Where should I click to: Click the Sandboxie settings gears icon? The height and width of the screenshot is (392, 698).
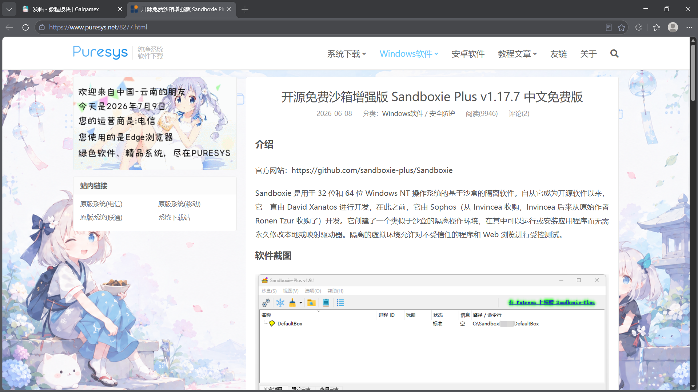coord(266,303)
